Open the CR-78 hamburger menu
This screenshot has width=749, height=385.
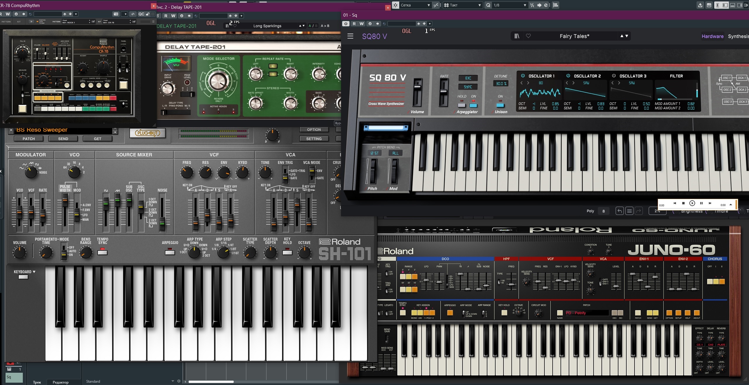pos(153,22)
